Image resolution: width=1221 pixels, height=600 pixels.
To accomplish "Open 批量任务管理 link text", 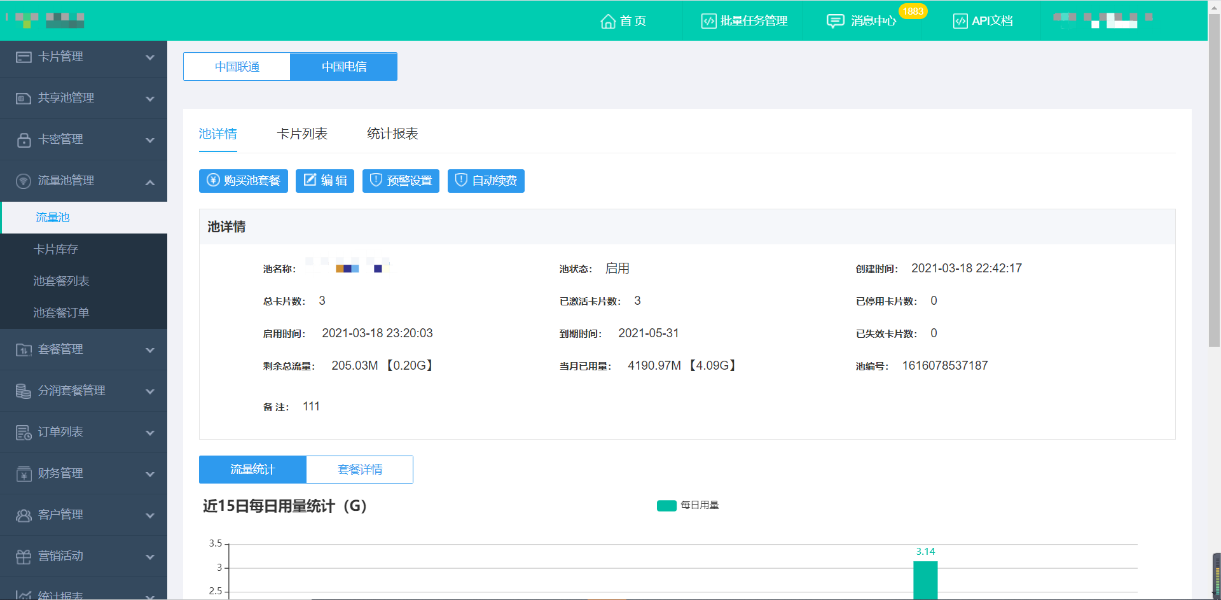I will tap(754, 21).
